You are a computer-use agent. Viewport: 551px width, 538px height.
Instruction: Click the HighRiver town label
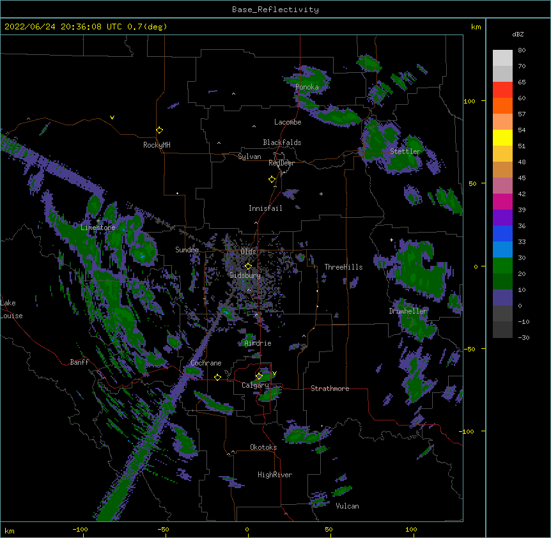275,475
